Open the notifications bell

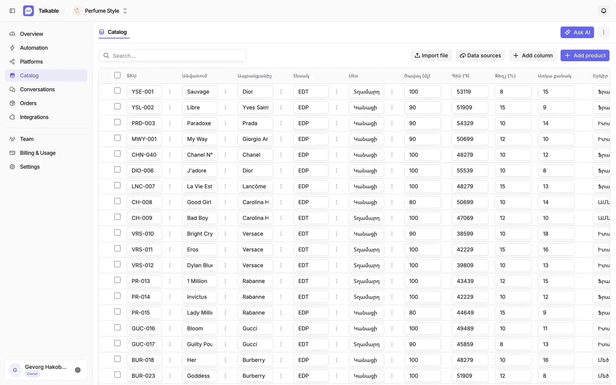pyautogui.click(x=604, y=11)
